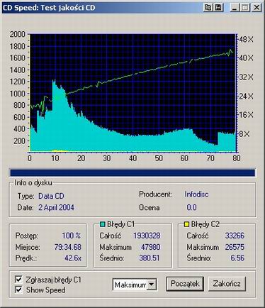Click C2 Średnio value 6.56

click(x=237, y=258)
